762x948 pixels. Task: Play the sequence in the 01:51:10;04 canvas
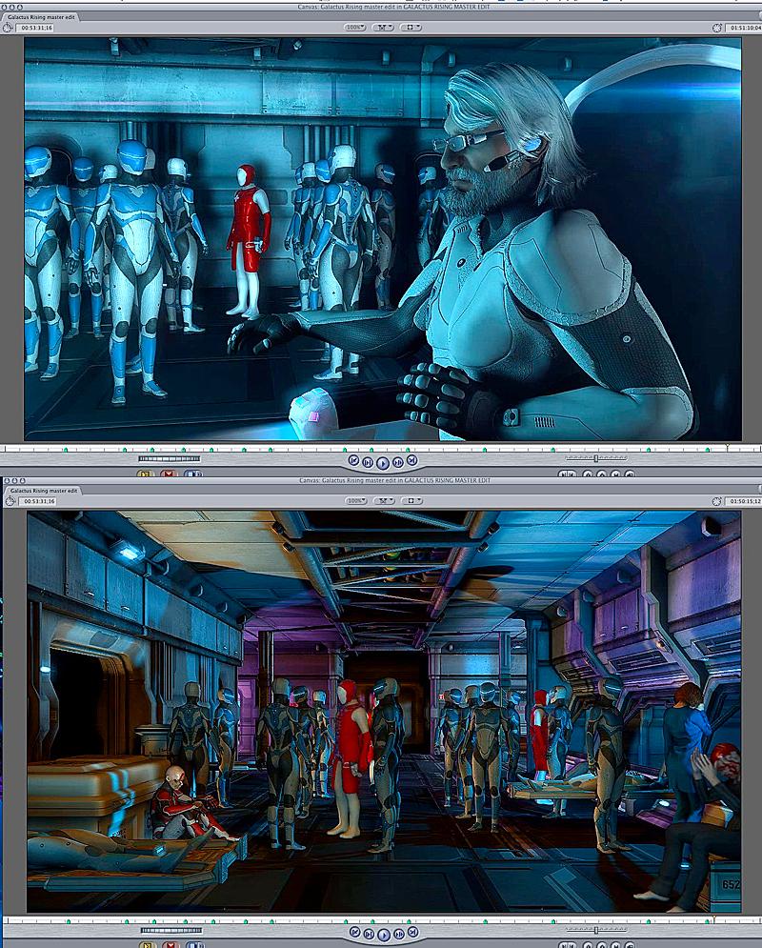pyautogui.click(x=383, y=463)
